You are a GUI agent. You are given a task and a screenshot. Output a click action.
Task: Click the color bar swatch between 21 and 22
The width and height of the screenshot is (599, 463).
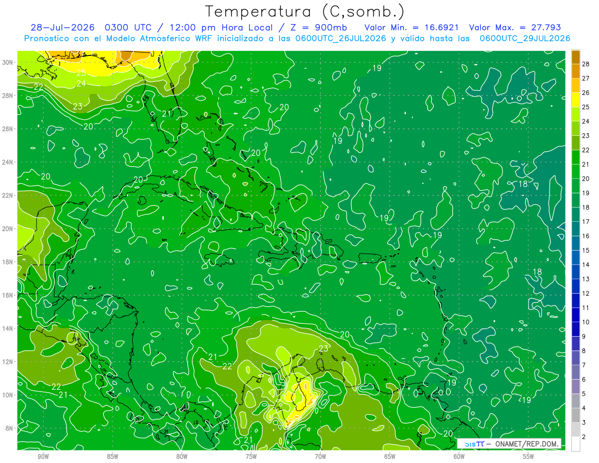[x=576, y=157]
